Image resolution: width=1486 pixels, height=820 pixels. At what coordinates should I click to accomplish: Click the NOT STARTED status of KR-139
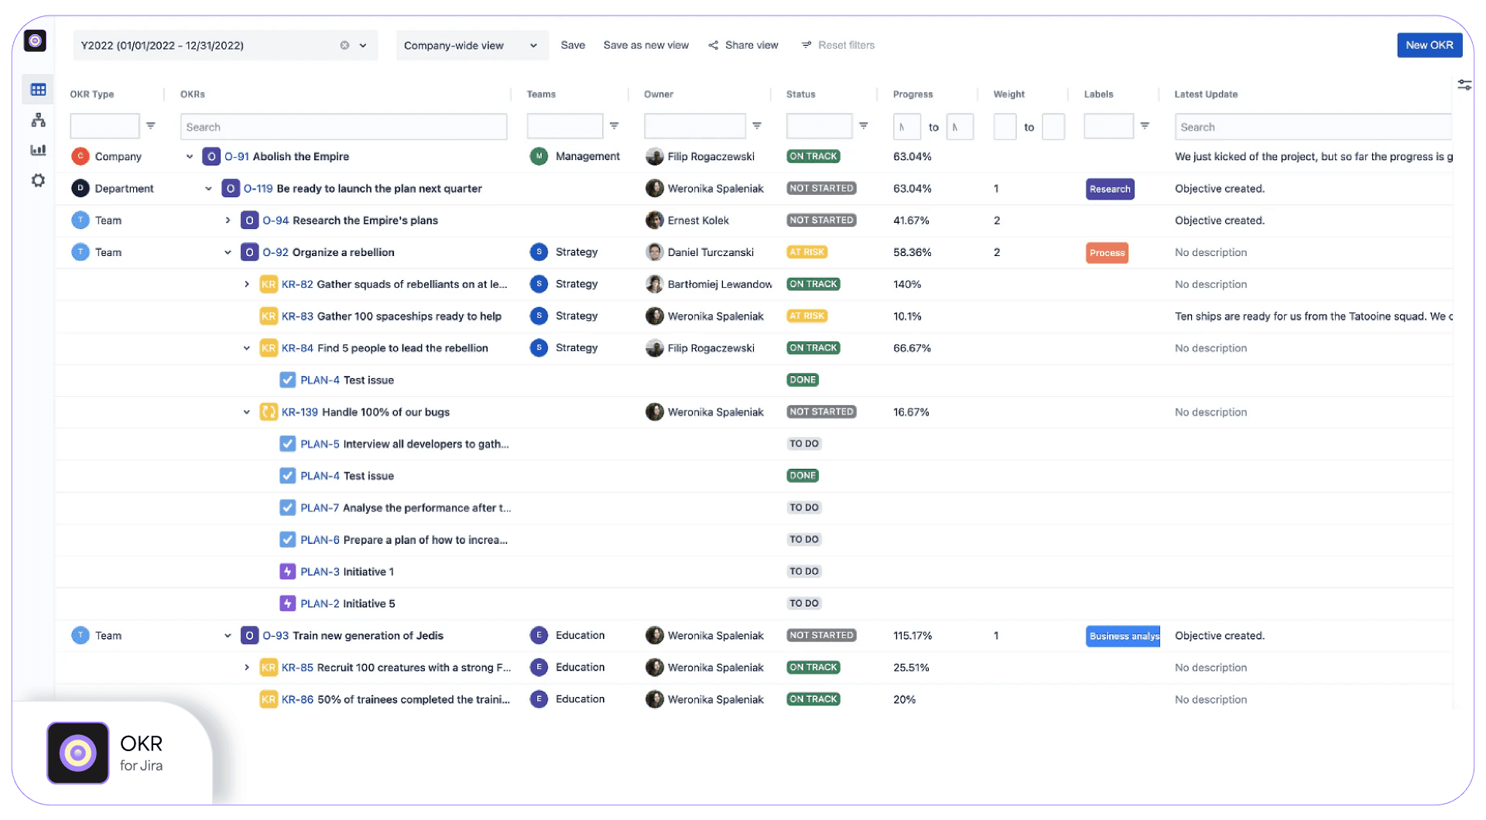pyautogui.click(x=821, y=412)
